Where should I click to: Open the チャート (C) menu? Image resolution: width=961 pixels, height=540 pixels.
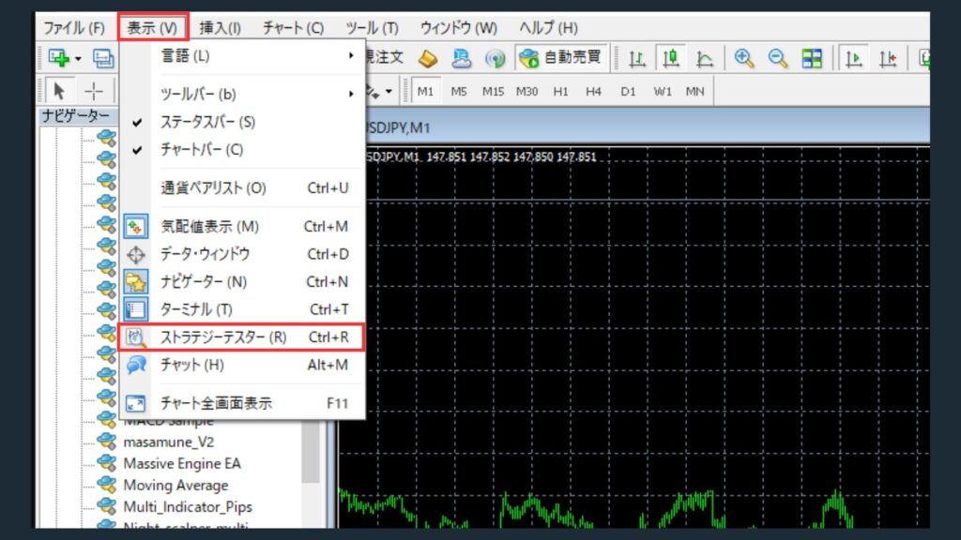293,27
